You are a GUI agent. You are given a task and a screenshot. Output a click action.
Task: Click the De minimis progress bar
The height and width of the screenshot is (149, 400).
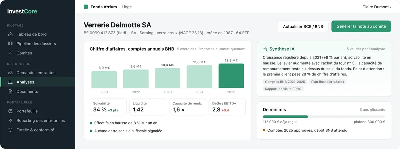click(324, 117)
